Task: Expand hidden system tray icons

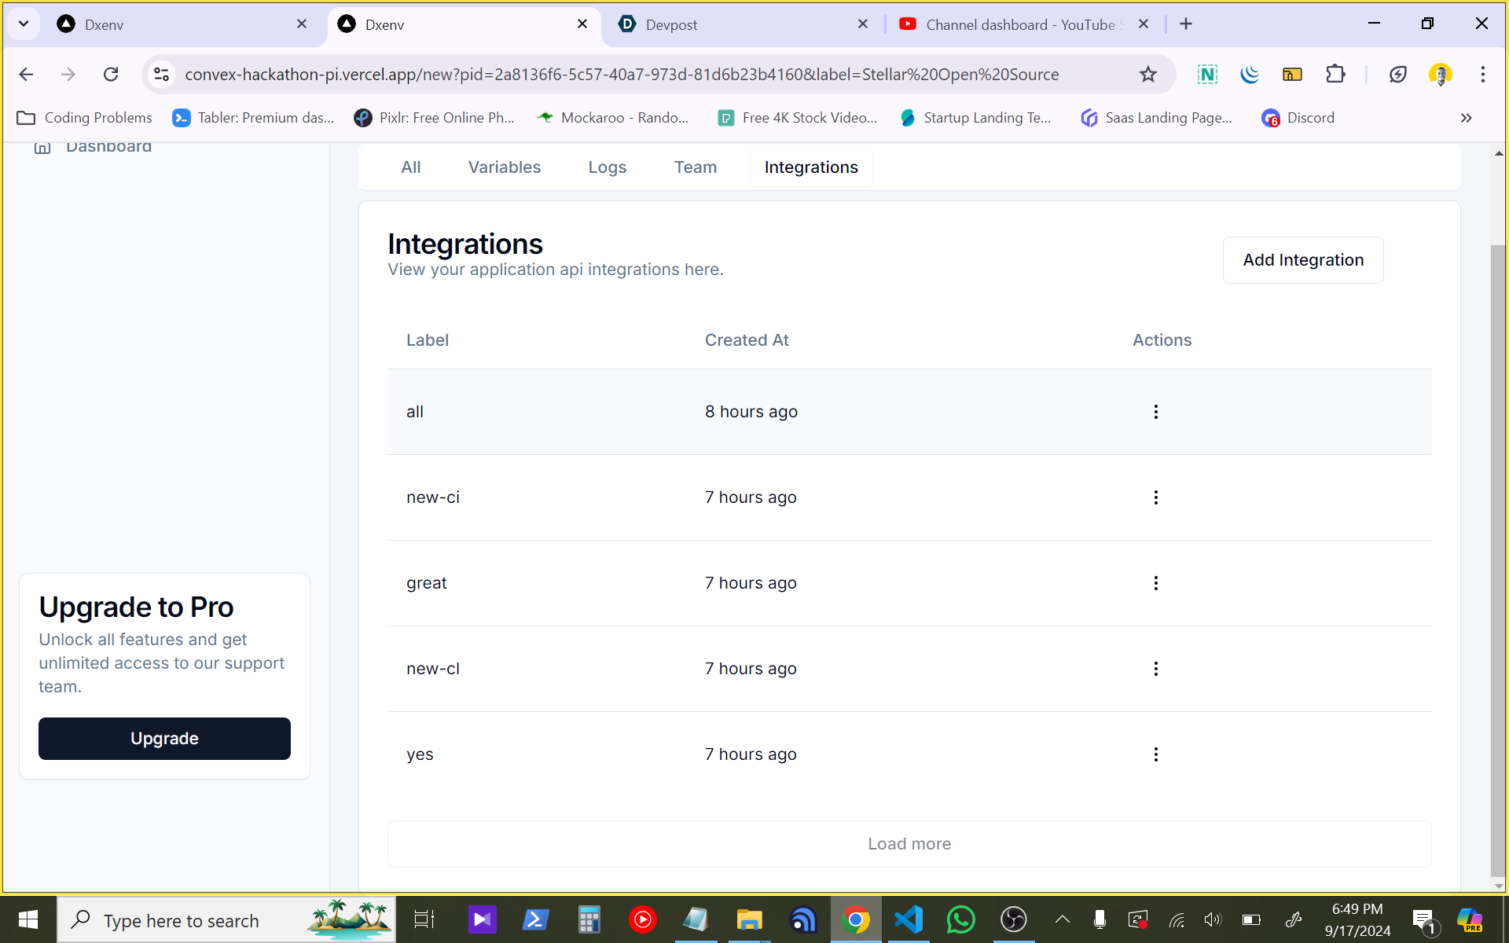Action: (x=1062, y=919)
